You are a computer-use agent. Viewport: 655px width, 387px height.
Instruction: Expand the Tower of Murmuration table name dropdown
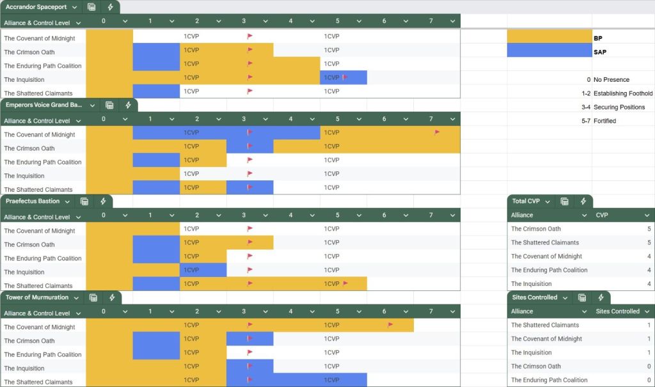(77, 297)
